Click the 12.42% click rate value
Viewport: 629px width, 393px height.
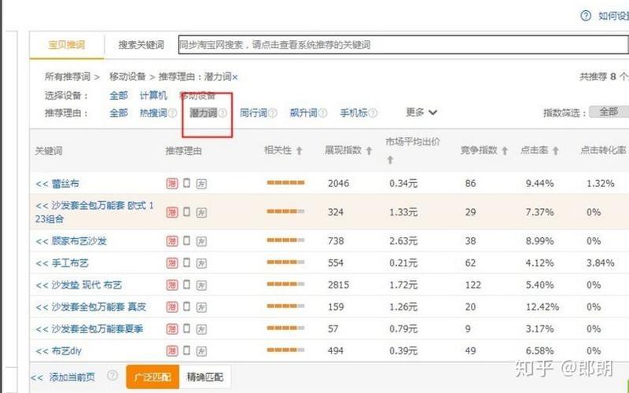pos(543,307)
